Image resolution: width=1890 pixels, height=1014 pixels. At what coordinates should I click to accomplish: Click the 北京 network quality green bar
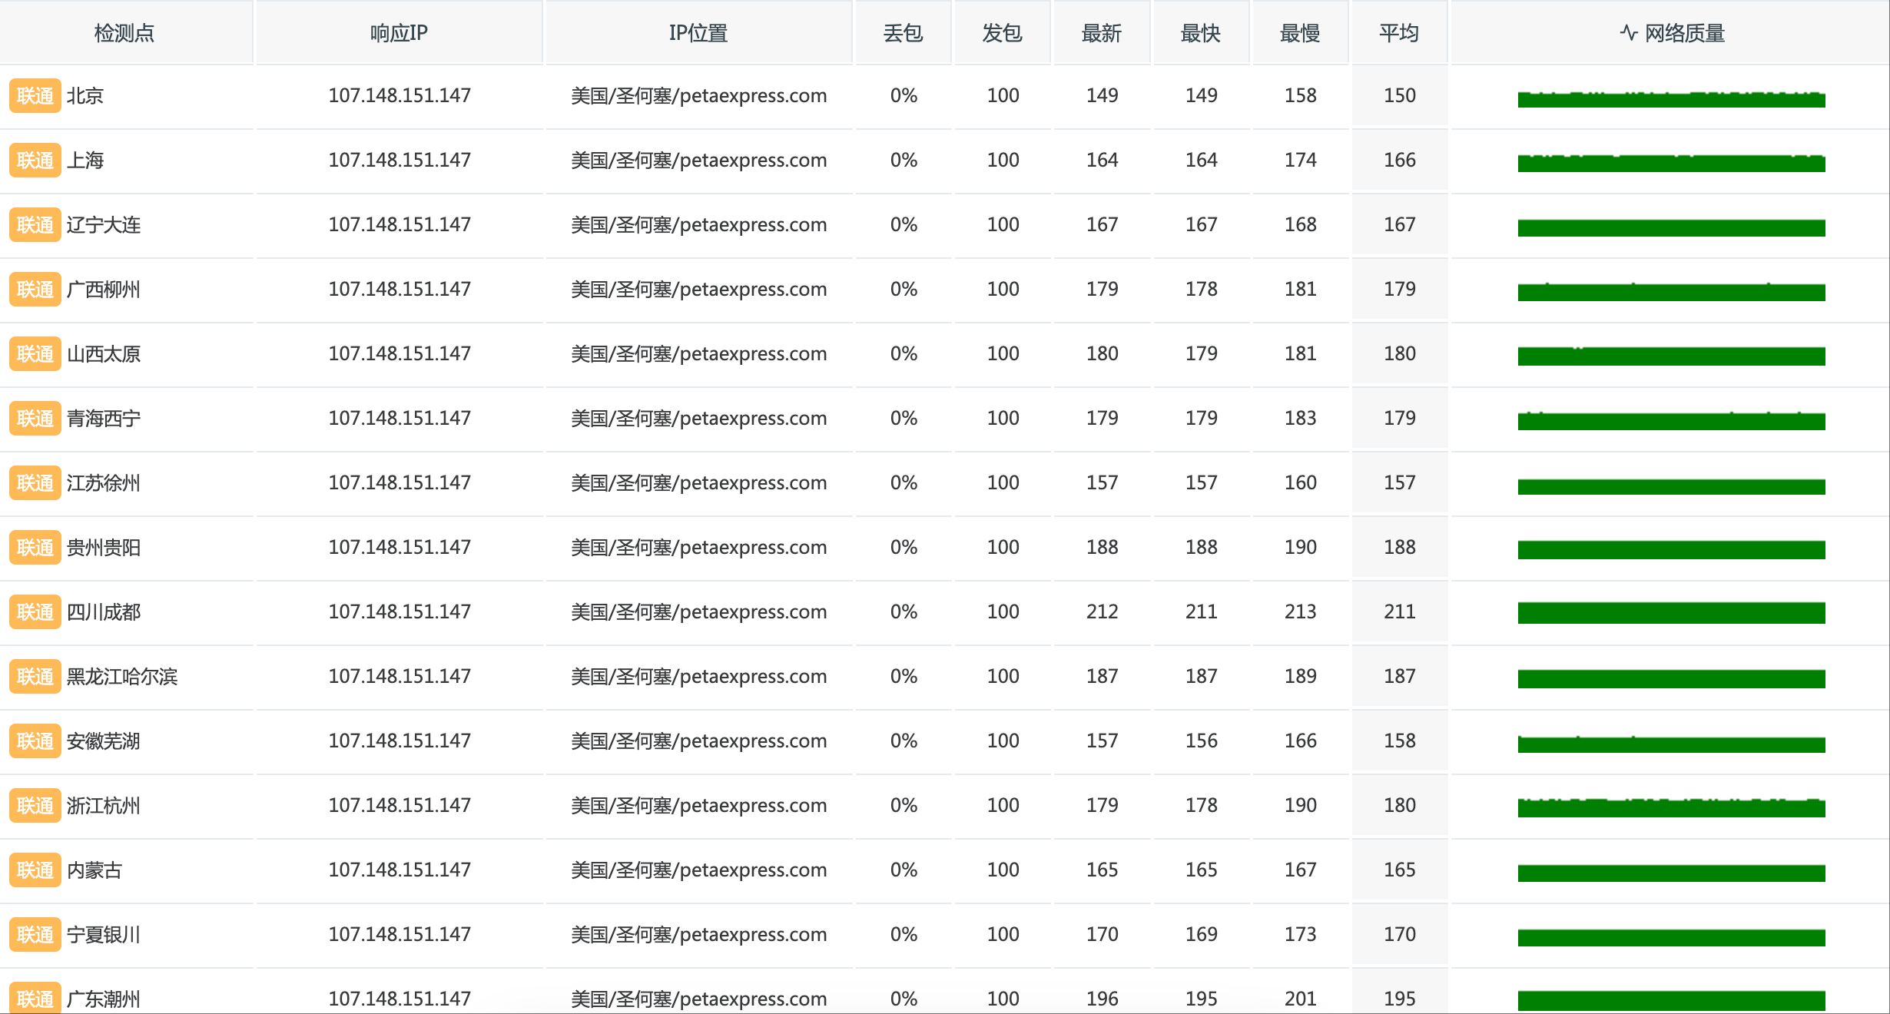point(1671,98)
